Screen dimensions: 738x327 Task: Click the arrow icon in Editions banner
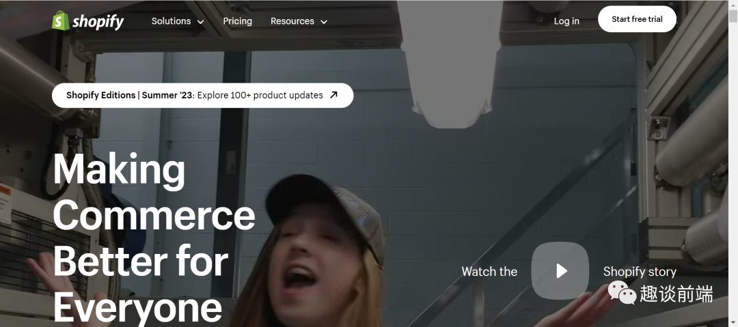click(333, 95)
